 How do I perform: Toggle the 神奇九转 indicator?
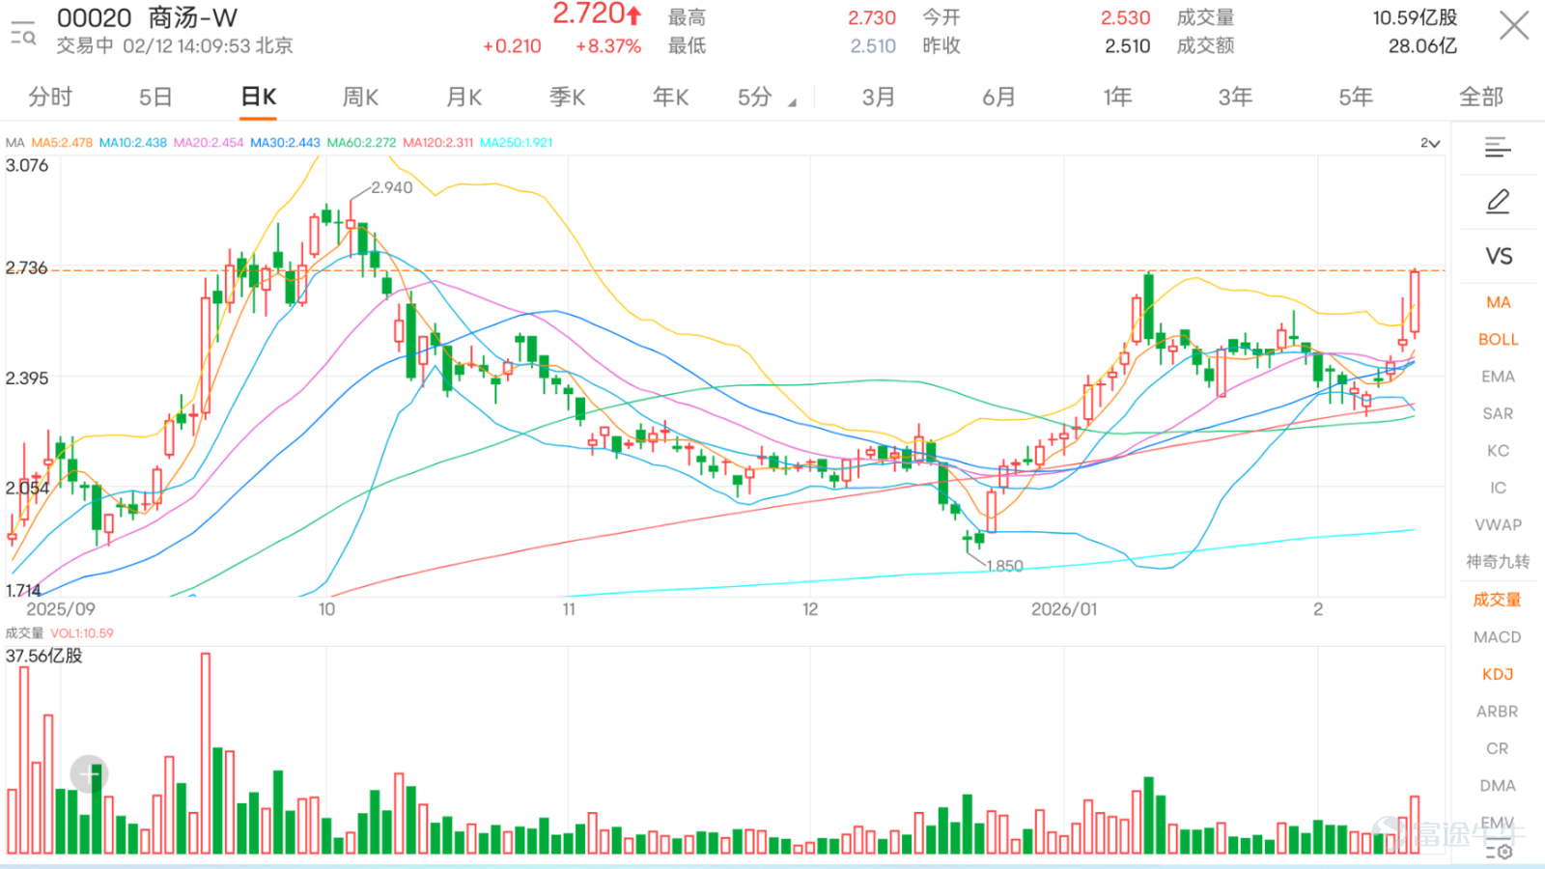[1499, 562]
